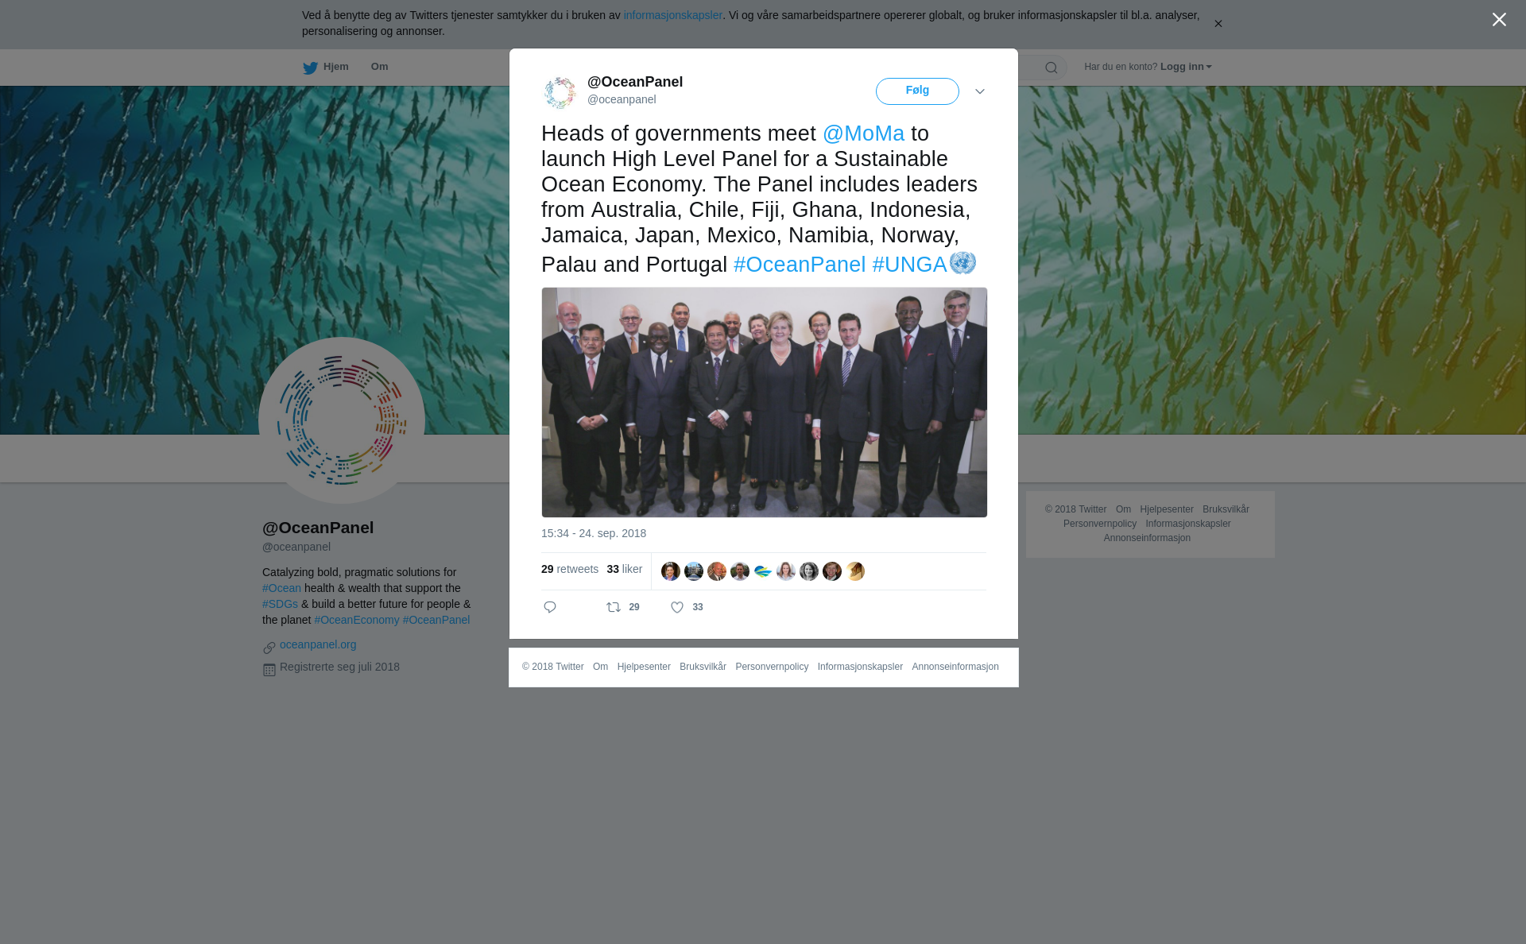Viewport: 1526px width, 944px height.
Task: Retweet the OceanPanel tweet
Action: pyautogui.click(x=614, y=607)
